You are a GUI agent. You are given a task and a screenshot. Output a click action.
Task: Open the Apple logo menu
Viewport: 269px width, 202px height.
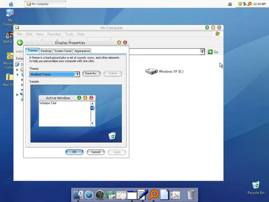11,4
